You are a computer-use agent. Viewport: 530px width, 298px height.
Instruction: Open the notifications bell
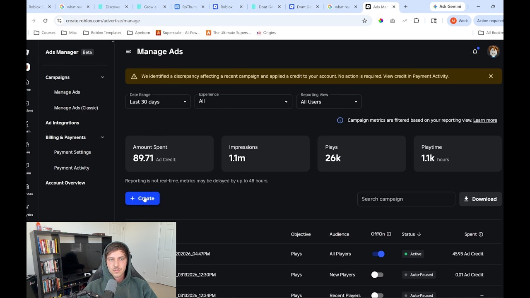point(475,52)
